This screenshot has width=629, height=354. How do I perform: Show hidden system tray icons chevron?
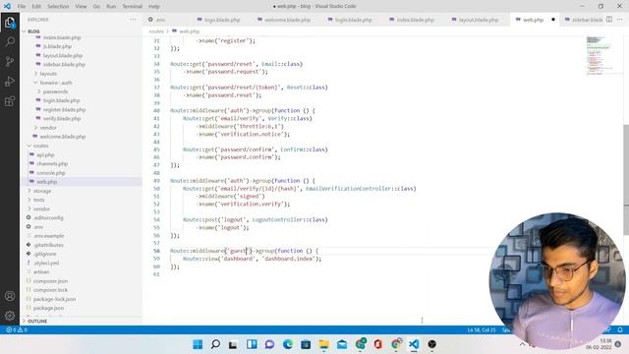[x=522, y=344]
